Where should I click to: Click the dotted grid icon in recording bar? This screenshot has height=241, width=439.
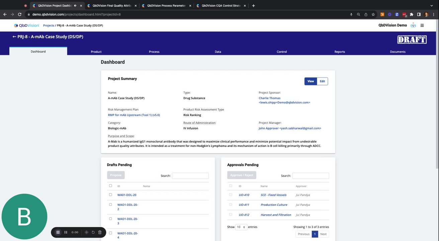pyautogui.click(x=86, y=232)
